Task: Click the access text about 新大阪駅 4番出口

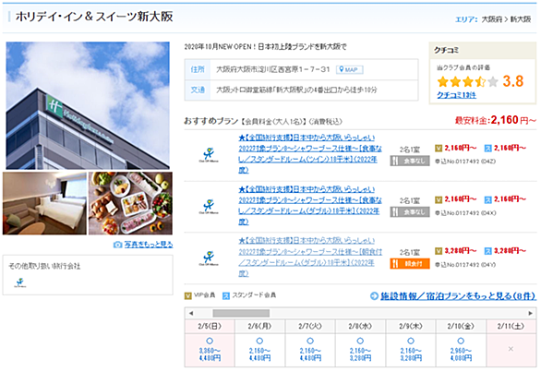Action: tap(296, 90)
